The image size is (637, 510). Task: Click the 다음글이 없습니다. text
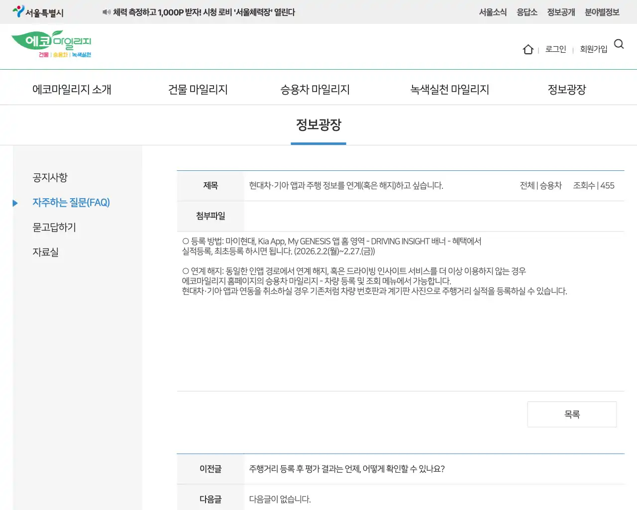(x=280, y=499)
